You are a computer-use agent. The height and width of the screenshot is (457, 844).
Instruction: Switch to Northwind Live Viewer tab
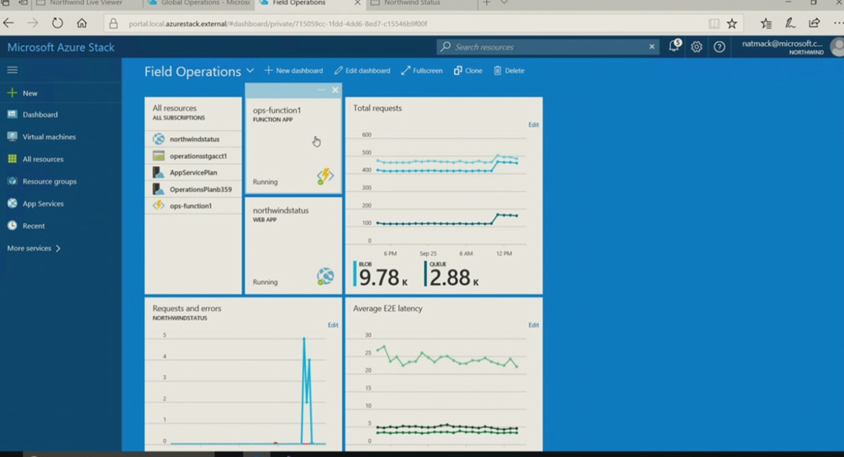point(87,3)
